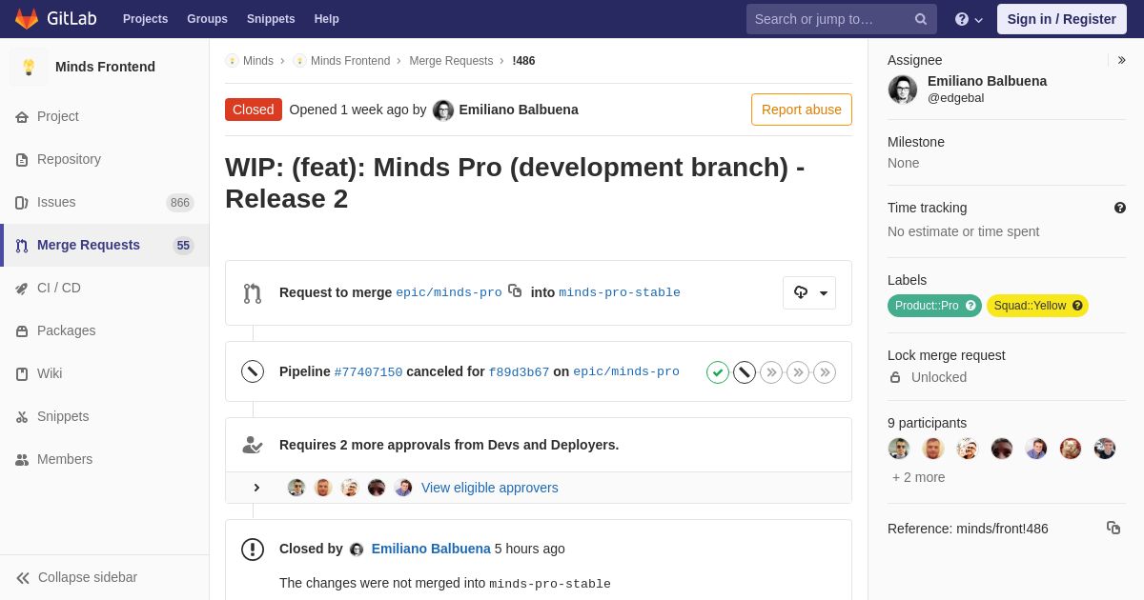Click the Product::Pro label
This screenshot has width=1144, height=600.
pyautogui.click(x=934, y=306)
